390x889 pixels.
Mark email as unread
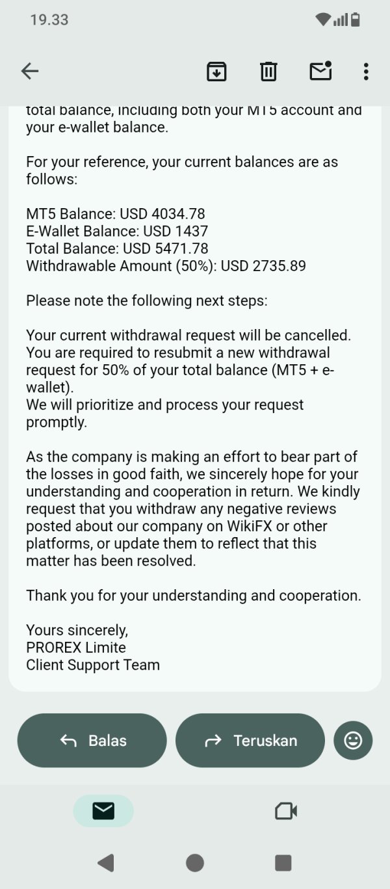(x=320, y=71)
